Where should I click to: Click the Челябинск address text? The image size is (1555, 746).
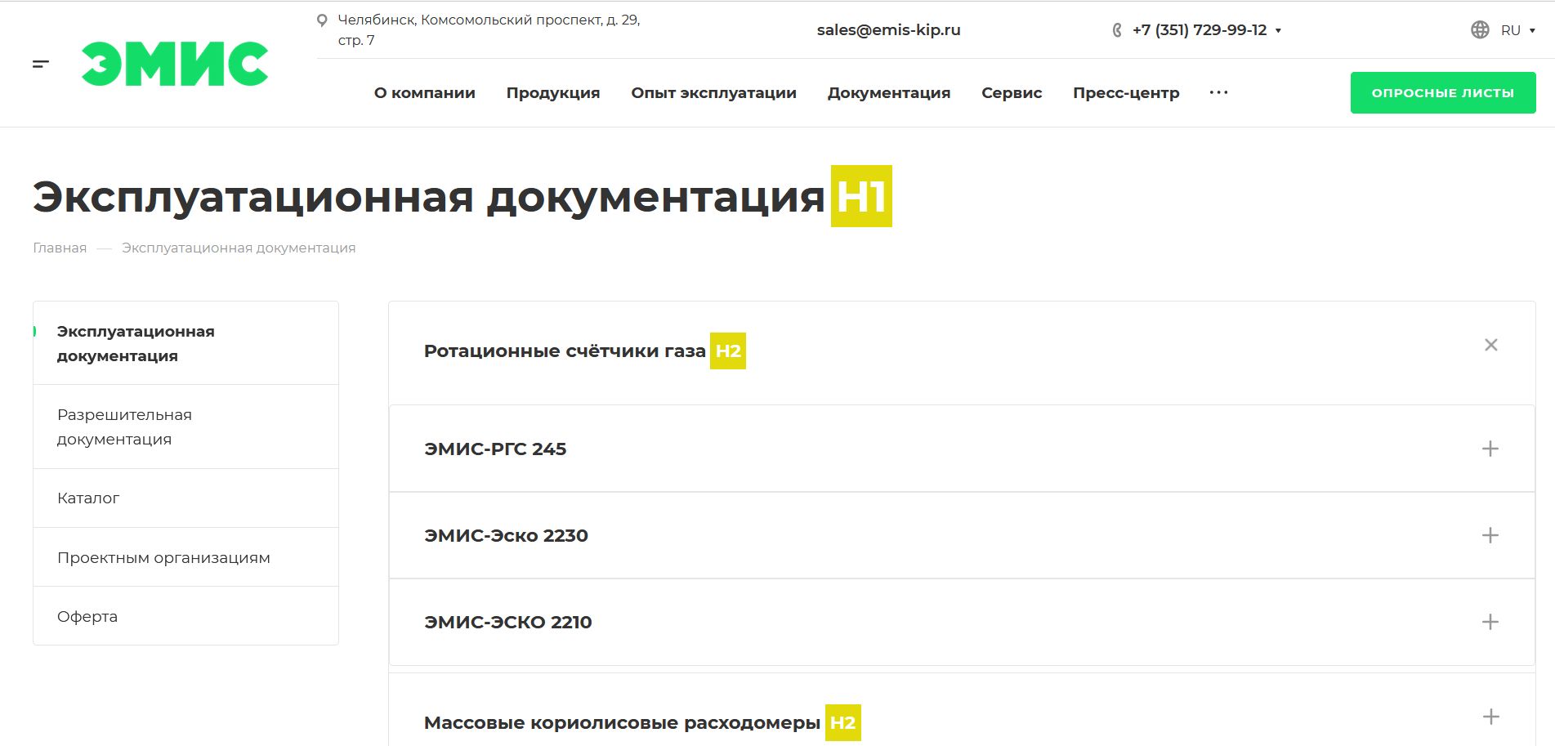489,30
